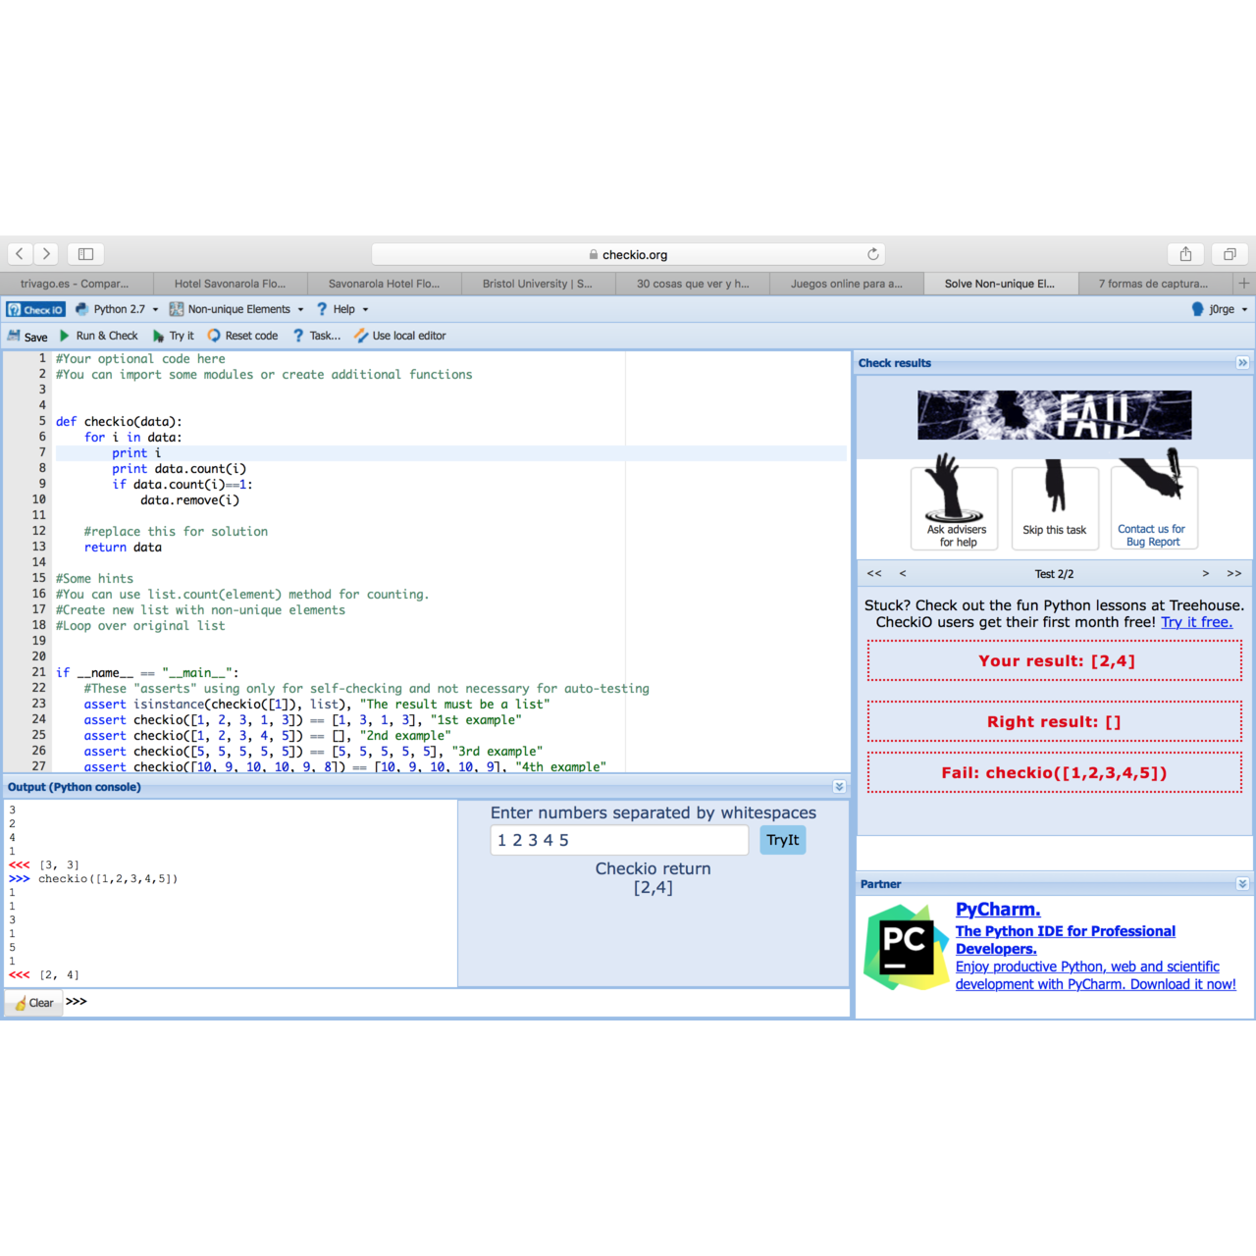
Task: Open the Bristol University browser tab
Action: pyautogui.click(x=538, y=284)
